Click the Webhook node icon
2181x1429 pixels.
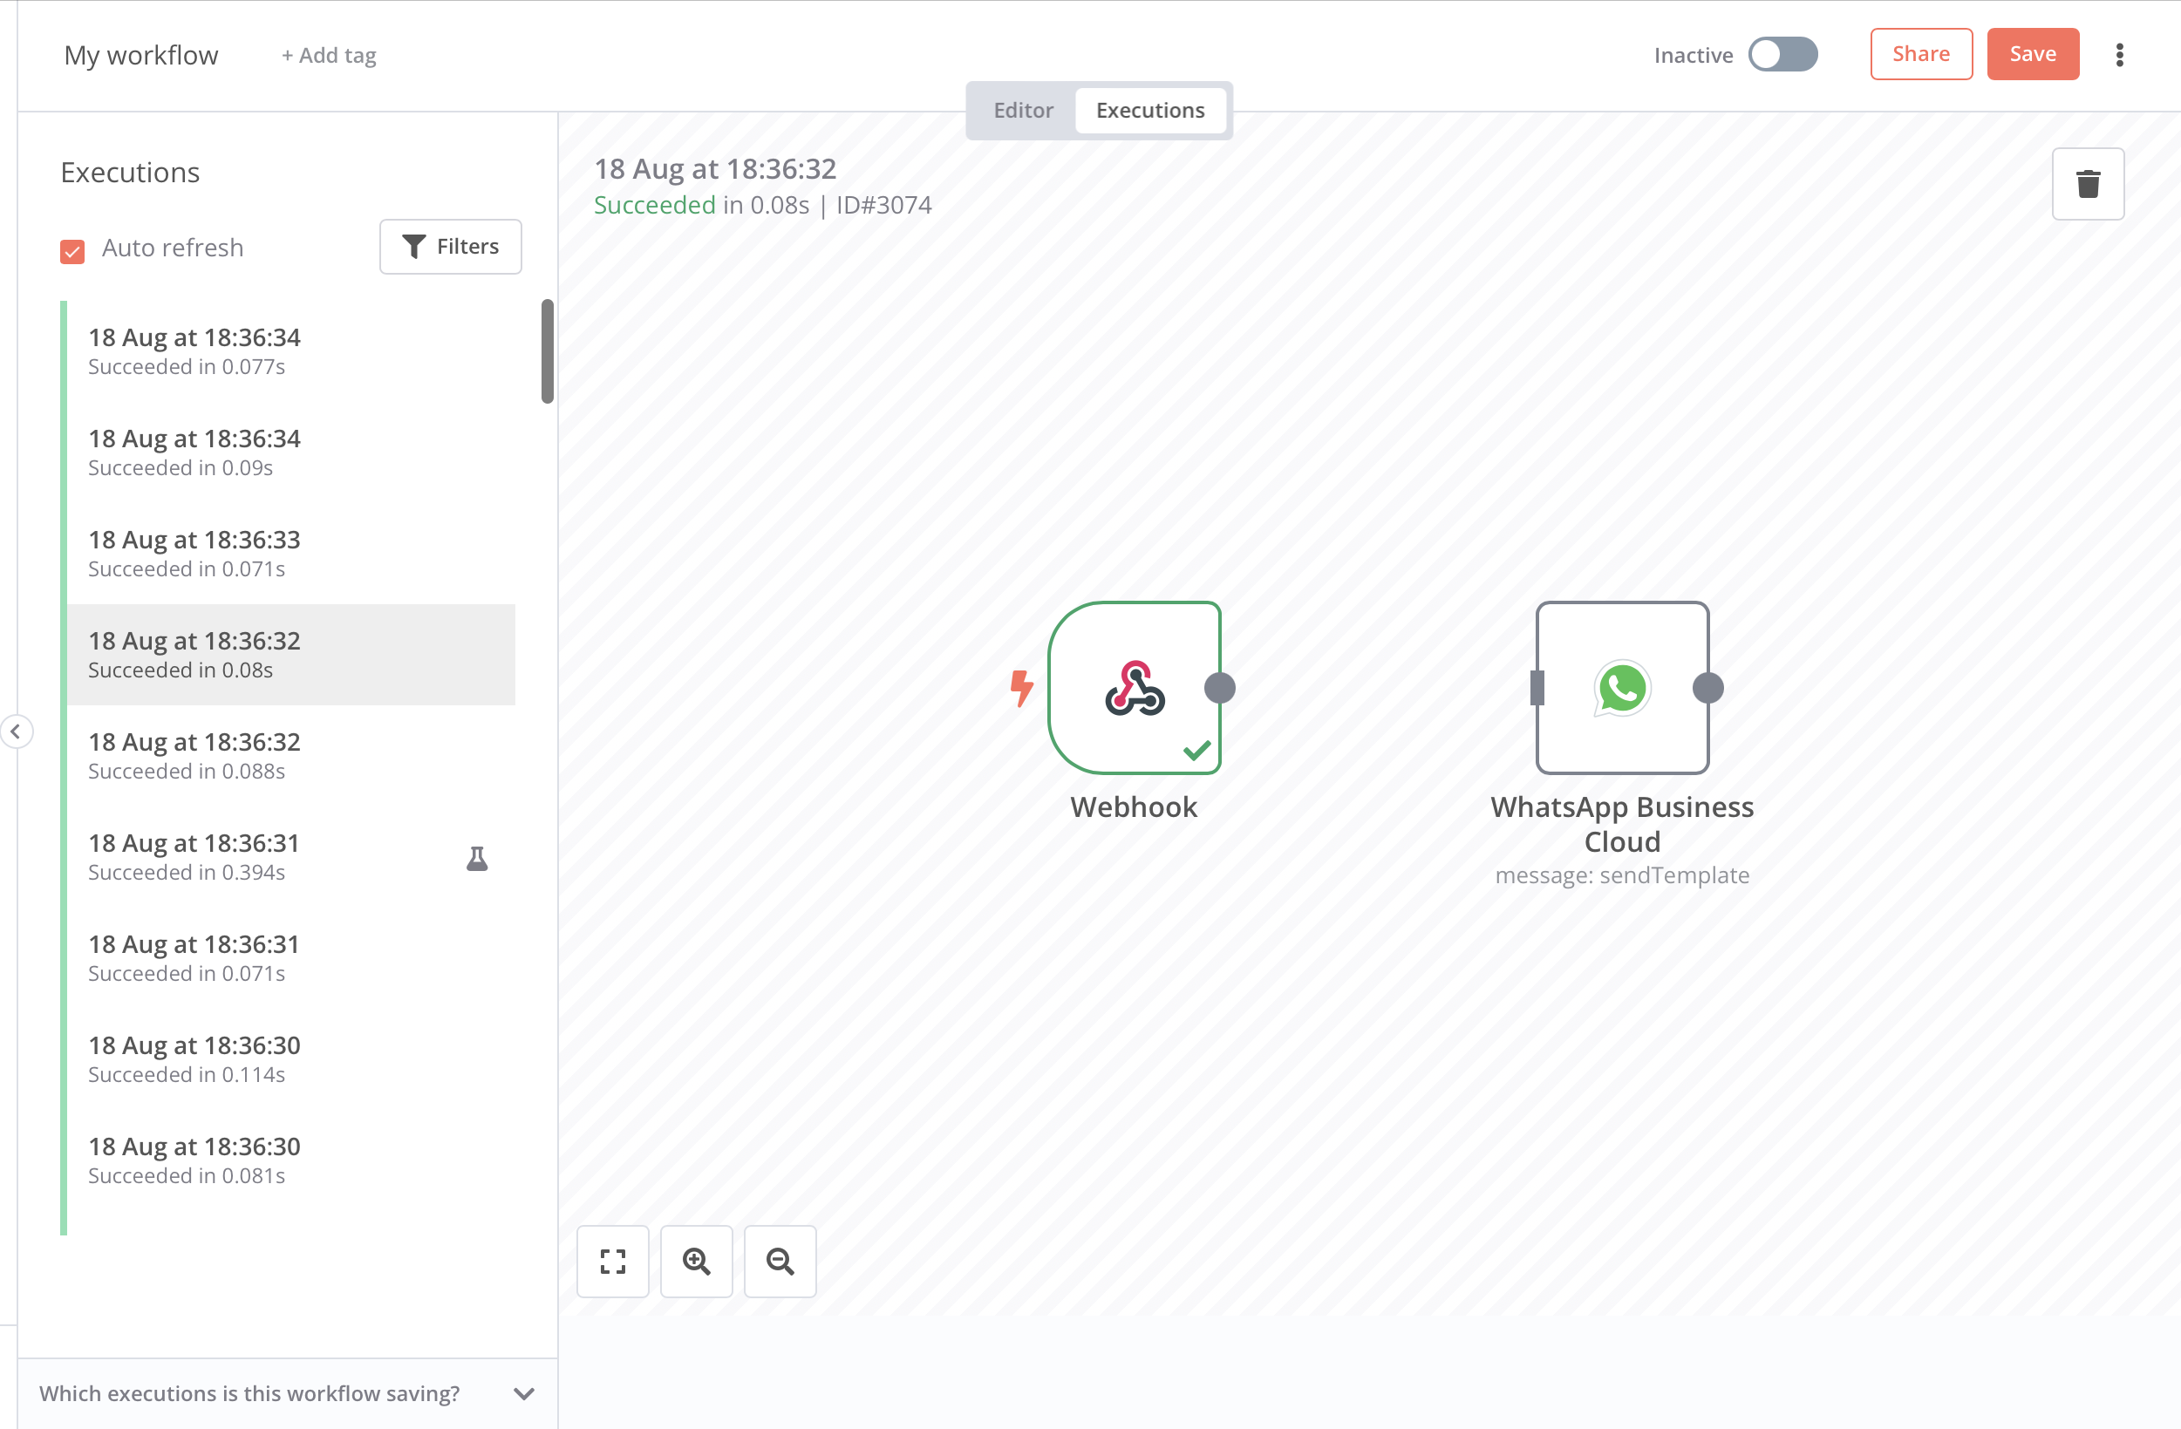coord(1135,688)
